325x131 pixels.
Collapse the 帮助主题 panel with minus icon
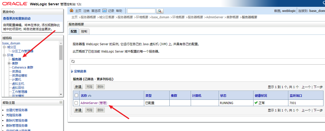click(x=61, y=102)
